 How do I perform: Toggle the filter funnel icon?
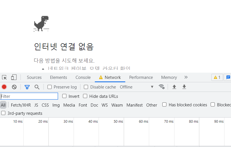(27, 87)
